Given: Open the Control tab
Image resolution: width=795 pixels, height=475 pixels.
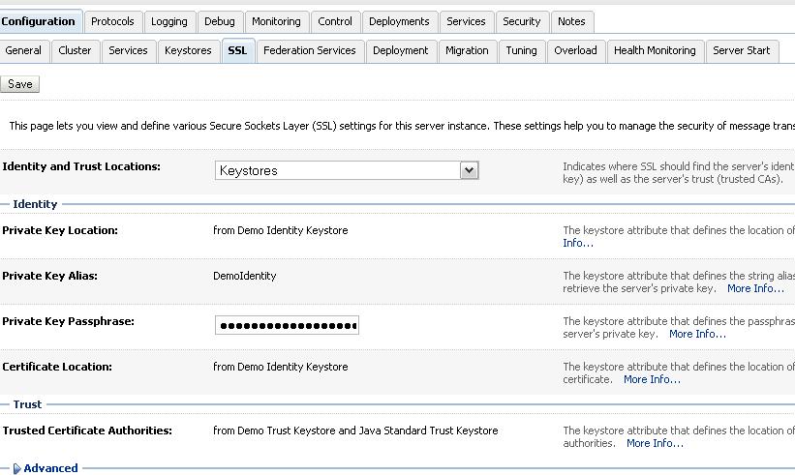Looking at the screenshot, I should pos(335,21).
